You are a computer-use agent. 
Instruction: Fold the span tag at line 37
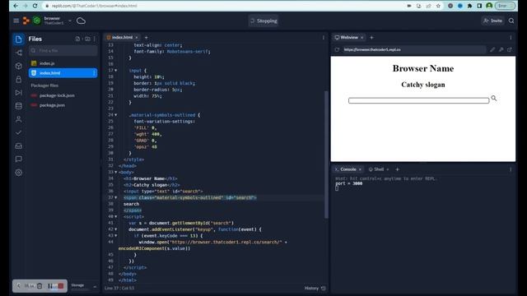point(116,197)
